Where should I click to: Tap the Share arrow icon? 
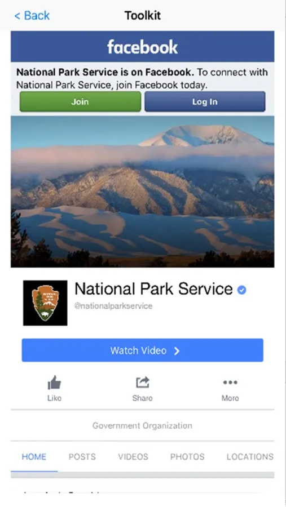tap(143, 383)
